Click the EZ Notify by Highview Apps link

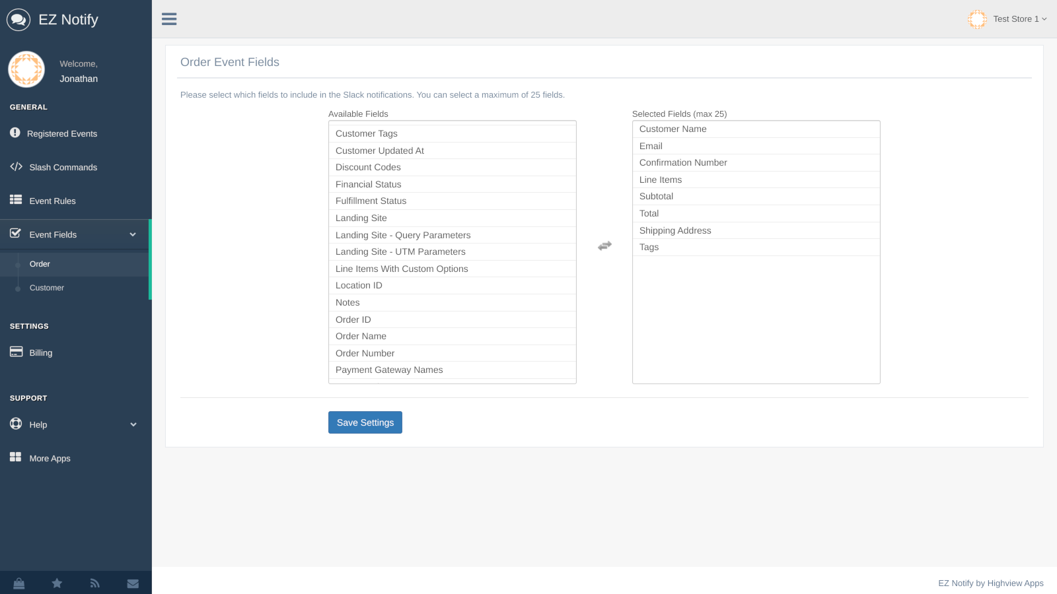(x=990, y=583)
